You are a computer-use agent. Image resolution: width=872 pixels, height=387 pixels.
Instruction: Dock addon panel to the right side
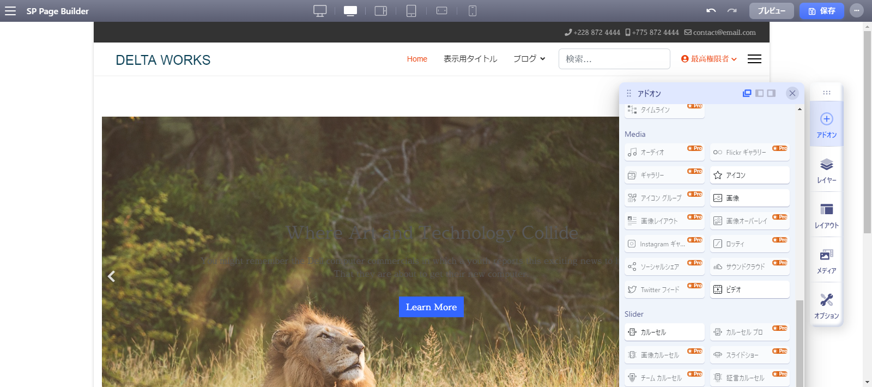click(x=771, y=93)
